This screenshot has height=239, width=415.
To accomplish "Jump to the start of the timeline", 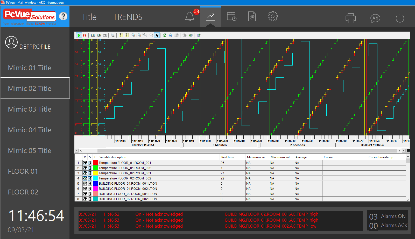I will (x=77, y=150).
